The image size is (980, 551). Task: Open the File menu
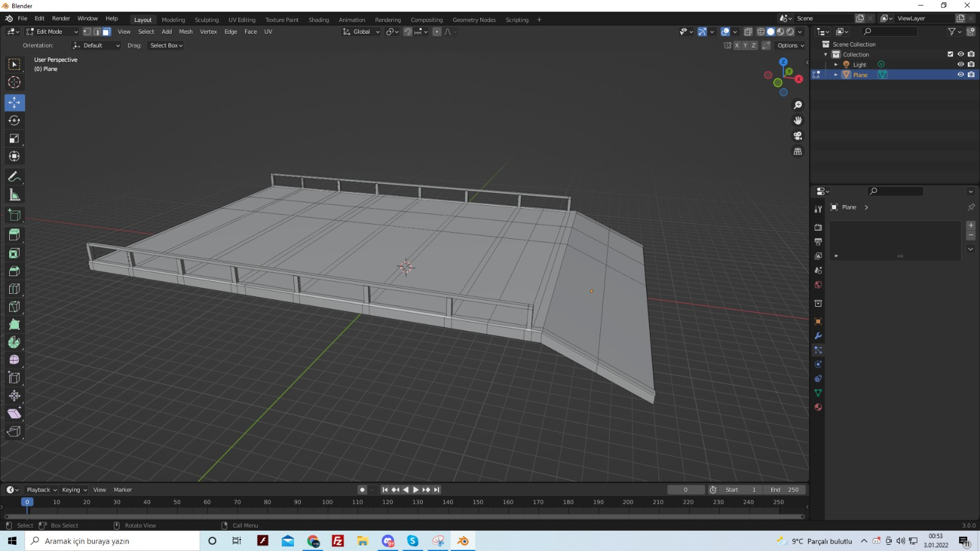coord(22,18)
